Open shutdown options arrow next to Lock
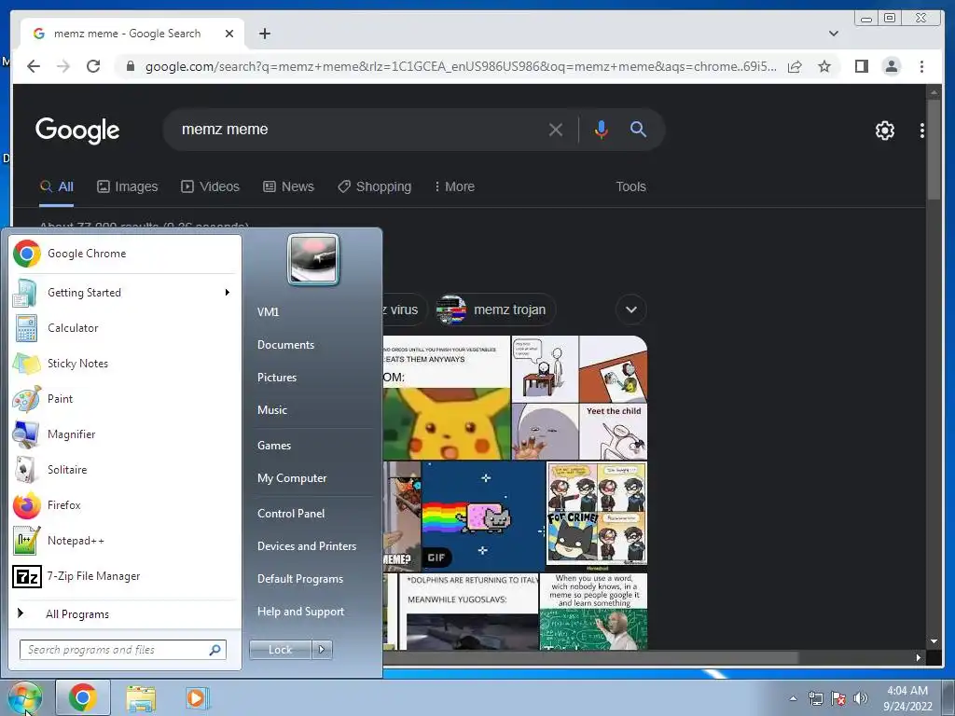The width and height of the screenshot is (955, 716). coord(322,650)
